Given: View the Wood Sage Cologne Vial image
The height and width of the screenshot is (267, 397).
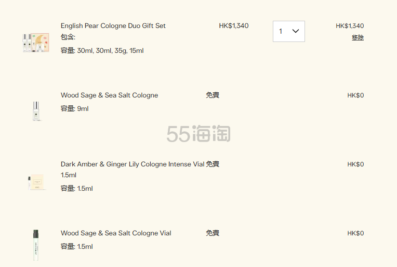Looking at the screenshot, I should (x=36, y=245).
